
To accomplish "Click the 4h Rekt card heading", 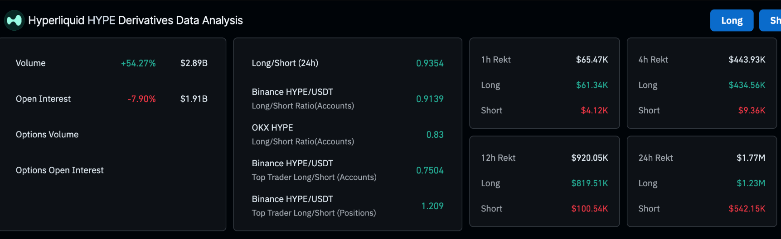I will [653, 60].
